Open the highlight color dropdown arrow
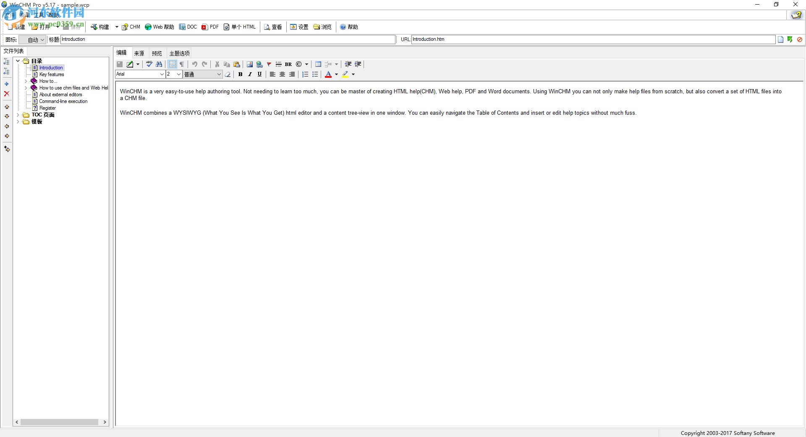 click(x=353, y=74)
